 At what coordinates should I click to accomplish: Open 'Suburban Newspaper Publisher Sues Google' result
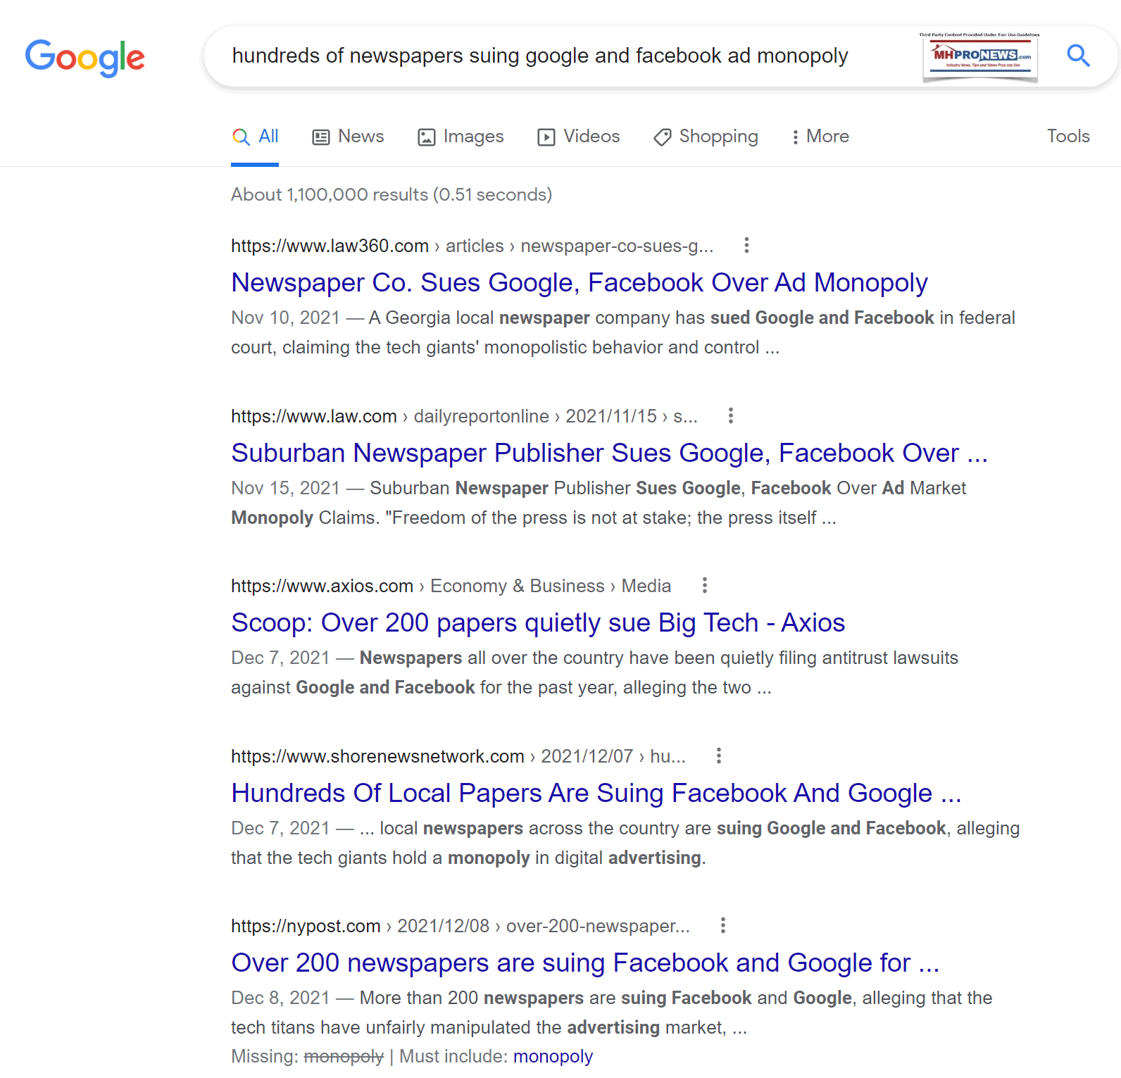pyautogui.click(x=610, y=453)
